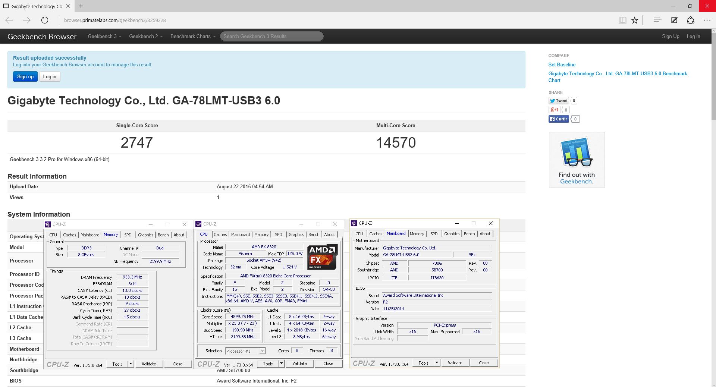
Task: Click the Geekbench Browser home link
Action: click(x=42, y=37)
